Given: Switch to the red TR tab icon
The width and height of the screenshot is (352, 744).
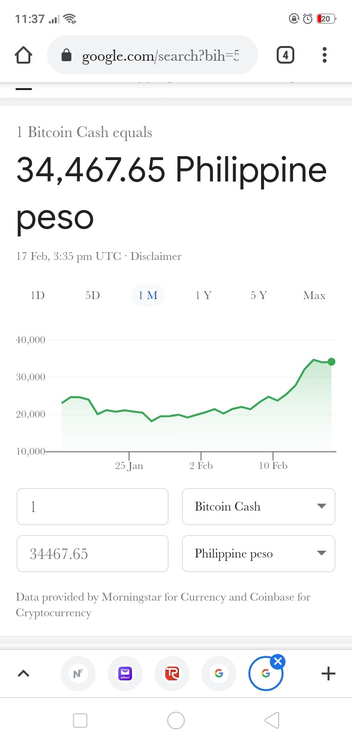Looking at the screenshot, I should [x=172, y=674].
